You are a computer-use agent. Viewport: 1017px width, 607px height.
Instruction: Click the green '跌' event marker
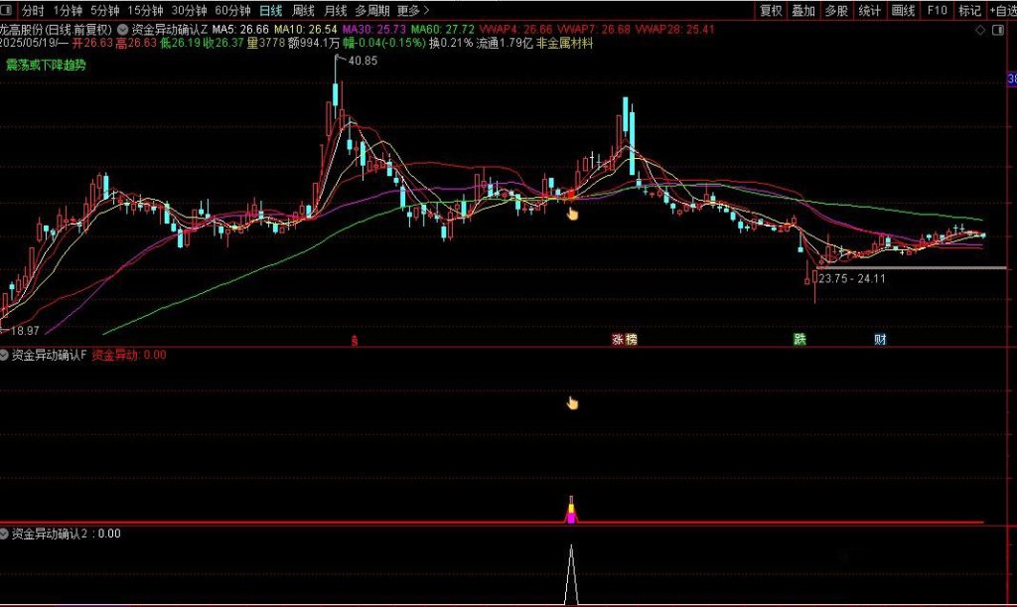tap(799, 340)
